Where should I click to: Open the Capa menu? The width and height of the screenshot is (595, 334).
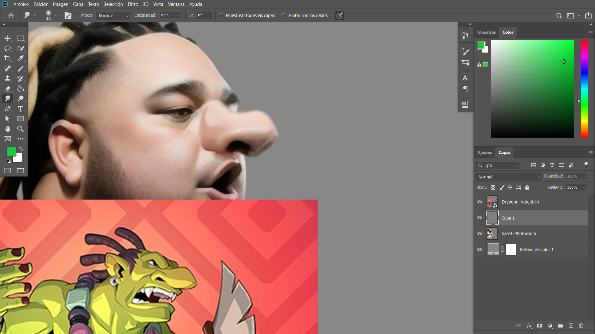[x=78, y=4]
